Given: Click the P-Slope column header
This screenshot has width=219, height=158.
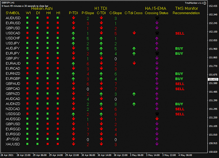Looking at the screenshot, I should click(x=88, y=13).
